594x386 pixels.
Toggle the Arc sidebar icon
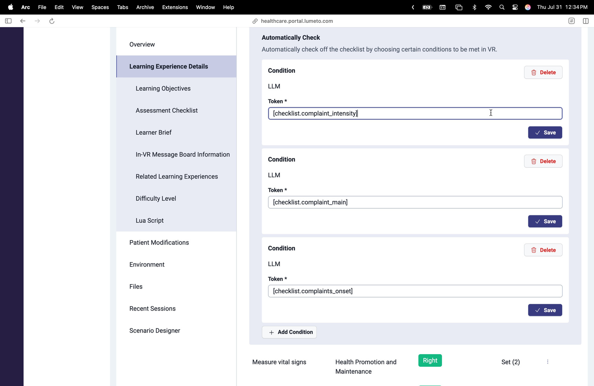tap(8, 21)
